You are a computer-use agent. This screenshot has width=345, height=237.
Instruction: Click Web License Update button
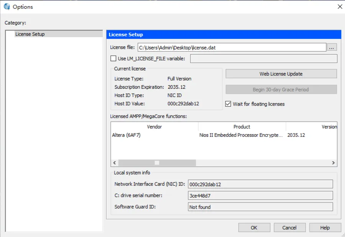tap(281, 74)
